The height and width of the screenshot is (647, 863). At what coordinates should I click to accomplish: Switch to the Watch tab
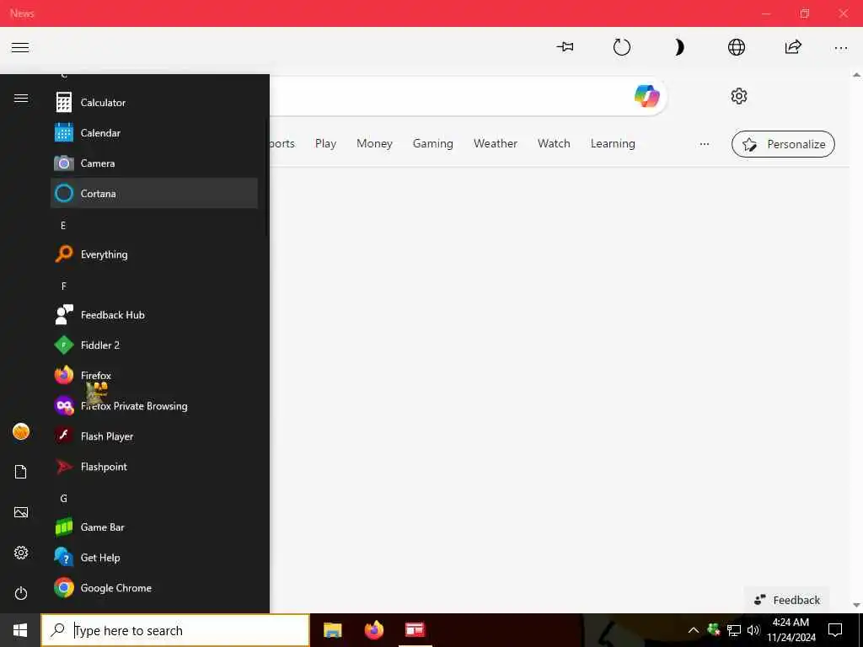(x=554, y=143)
